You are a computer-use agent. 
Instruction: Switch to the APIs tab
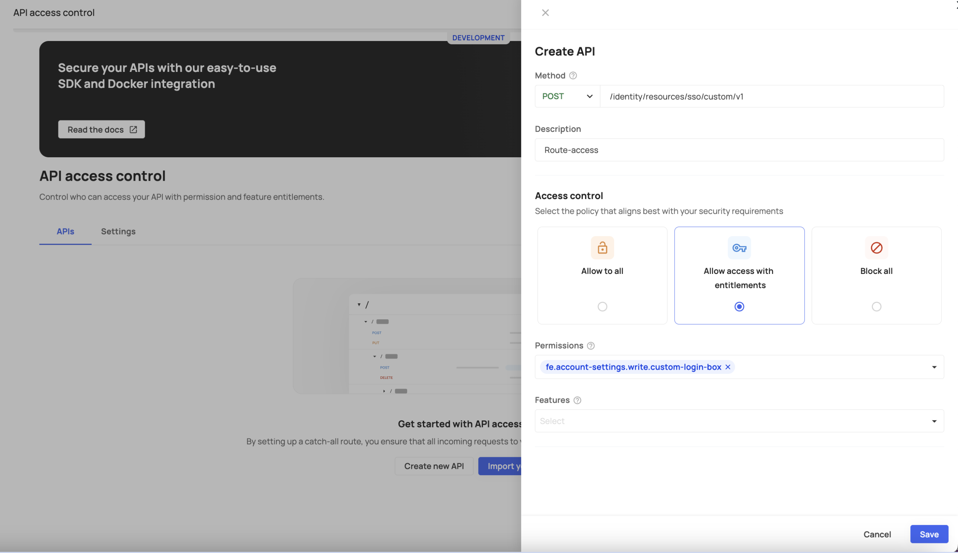65,231
